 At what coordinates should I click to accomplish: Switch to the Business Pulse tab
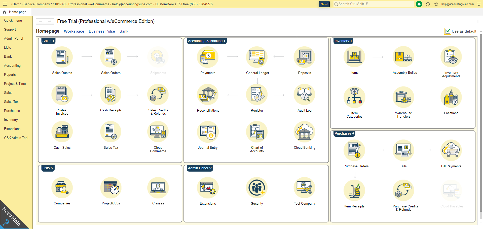(x=102, y=31)
